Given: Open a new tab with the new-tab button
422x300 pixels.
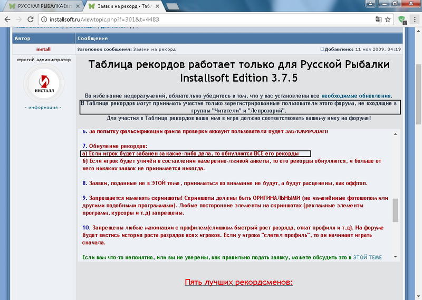Looking at the screenshot, I should click(172, 7).
